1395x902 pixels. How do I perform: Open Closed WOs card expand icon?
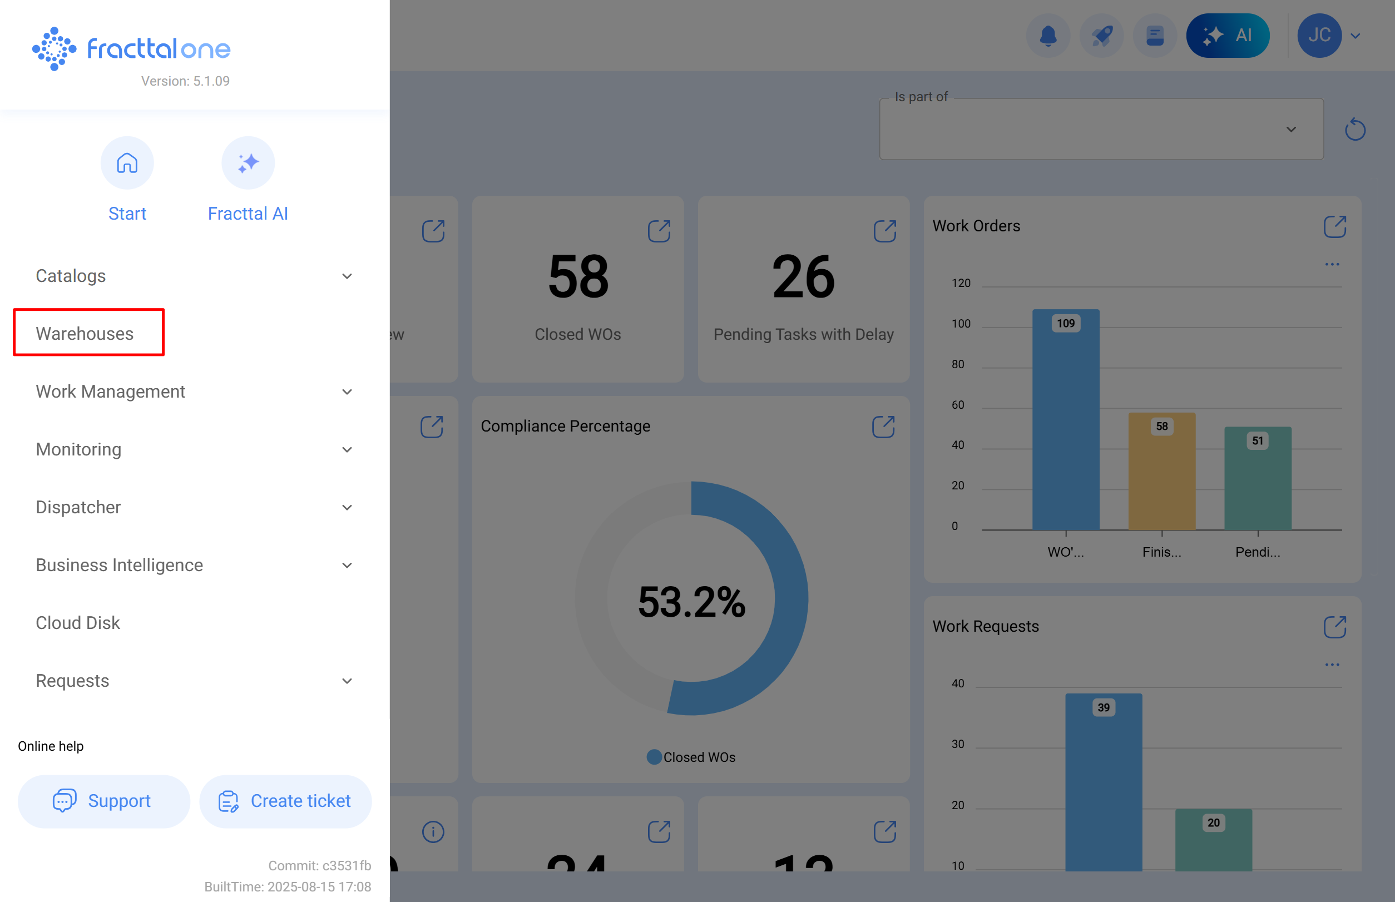659,231
